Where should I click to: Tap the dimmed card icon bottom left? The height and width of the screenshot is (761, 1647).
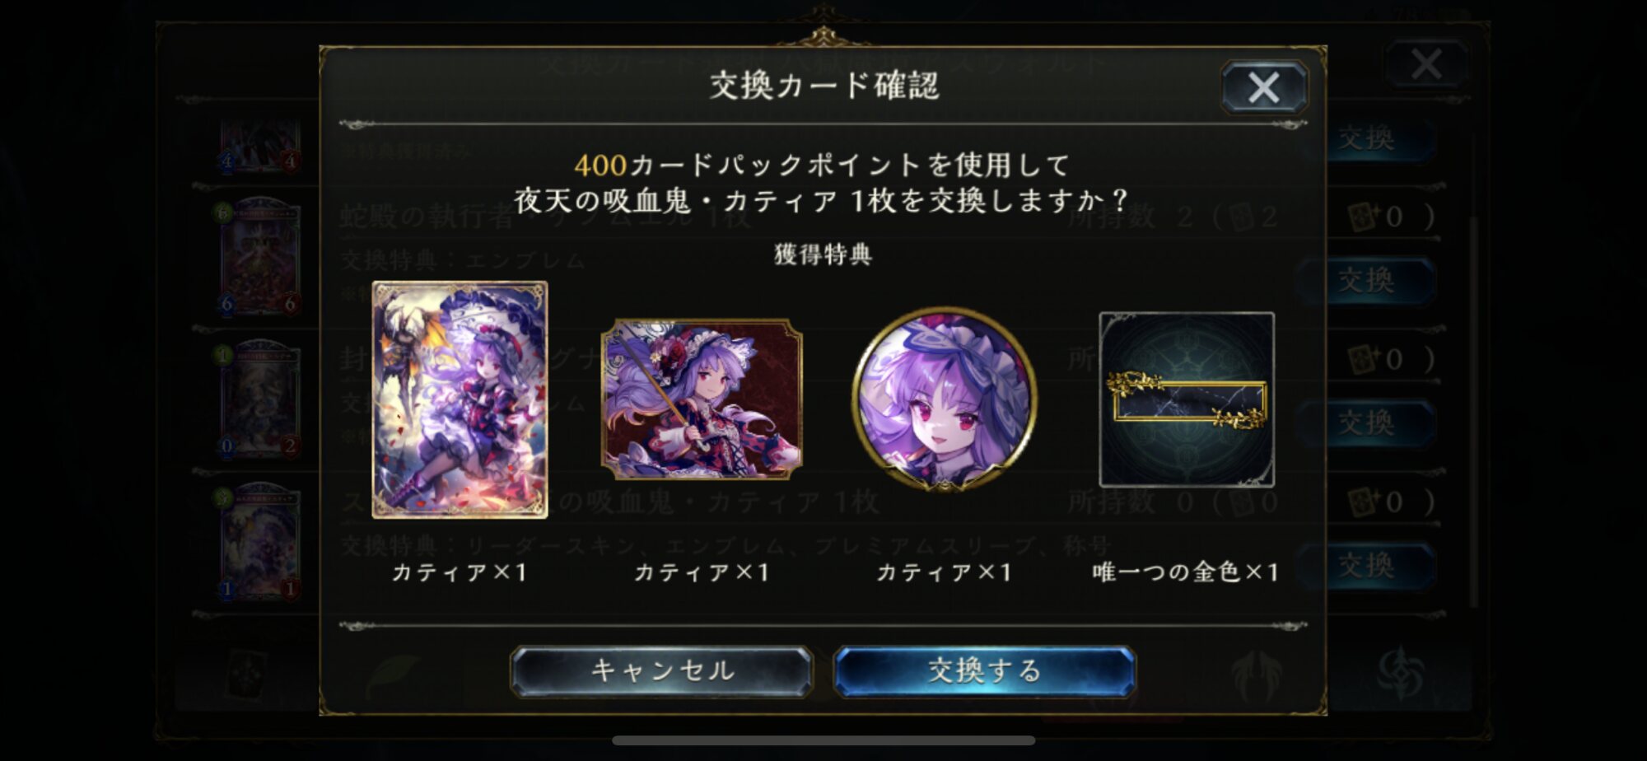pyautogui.click(x=246, y=675)
